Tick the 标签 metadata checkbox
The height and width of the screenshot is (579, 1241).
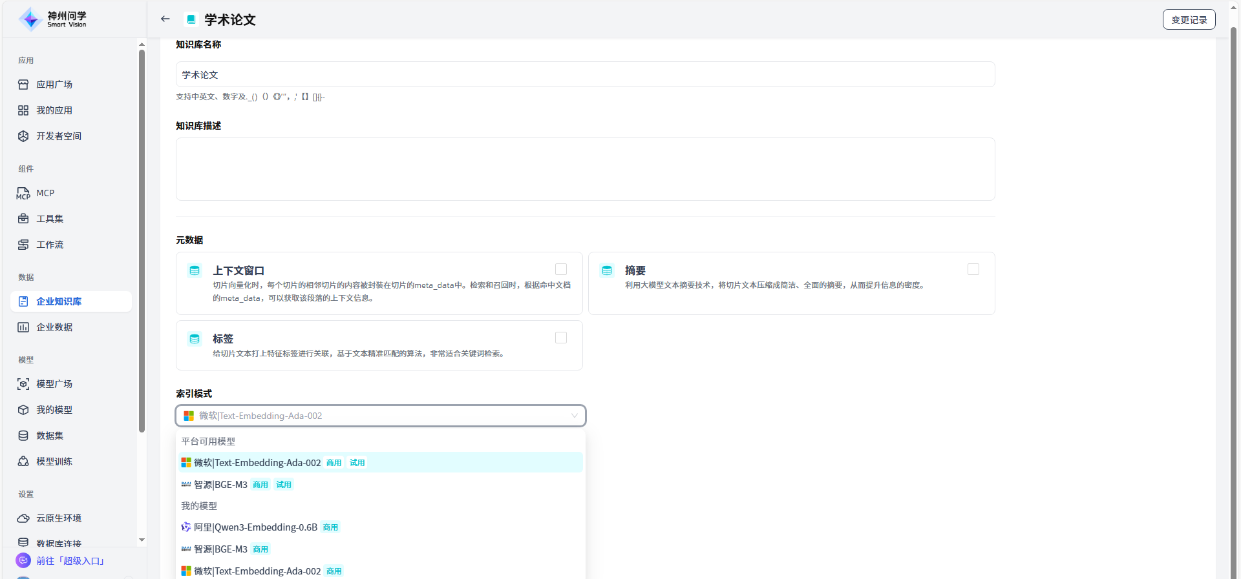pyautogui.click(x=561, y=338)
